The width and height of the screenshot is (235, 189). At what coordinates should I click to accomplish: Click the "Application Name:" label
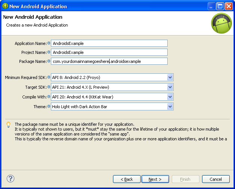point(31,43)
